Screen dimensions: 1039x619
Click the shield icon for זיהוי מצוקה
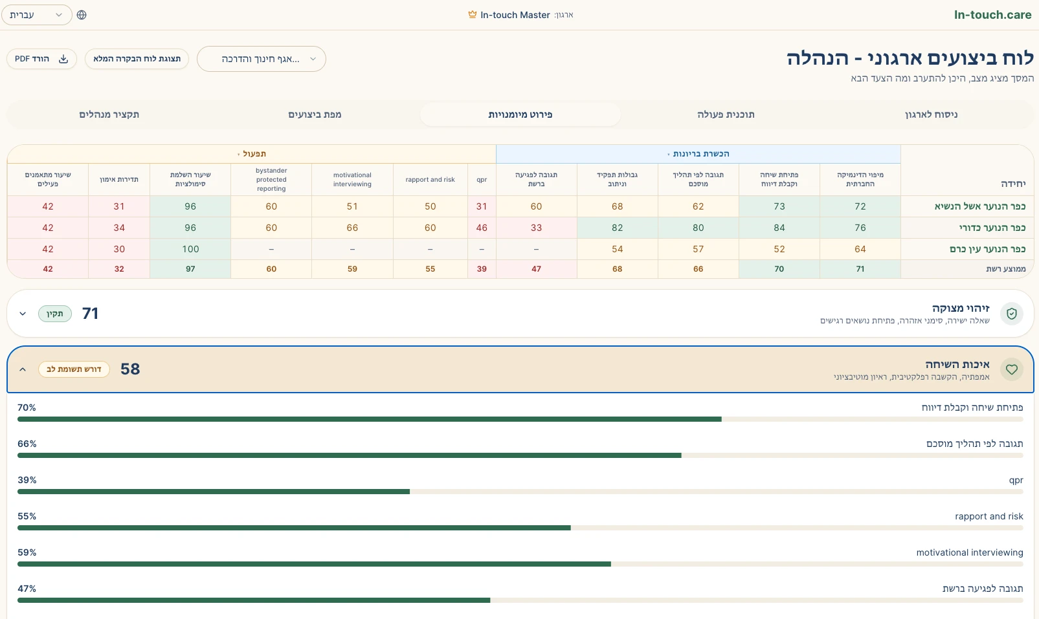pyautogui.click(x=1012, y=314)
